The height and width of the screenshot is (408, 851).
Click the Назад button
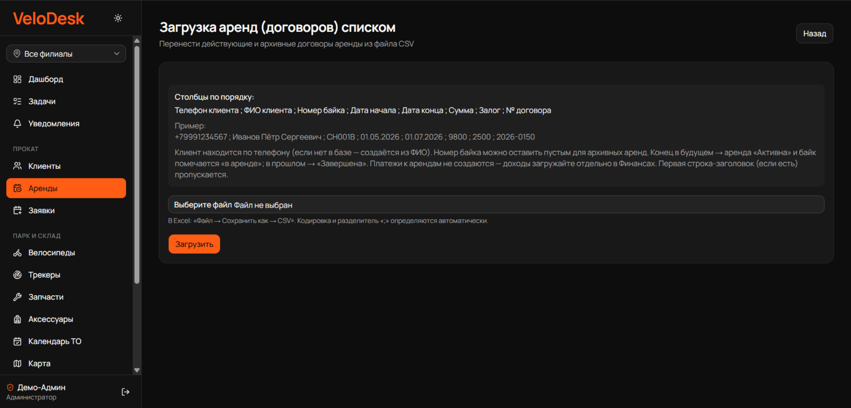click(815, 34)
